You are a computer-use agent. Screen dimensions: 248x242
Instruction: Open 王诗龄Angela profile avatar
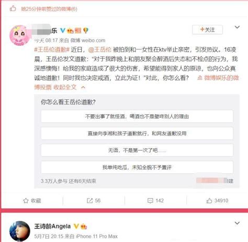tap(19, 232)
